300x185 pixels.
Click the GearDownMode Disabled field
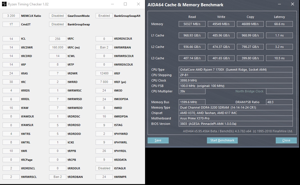(x=58, y=16)
